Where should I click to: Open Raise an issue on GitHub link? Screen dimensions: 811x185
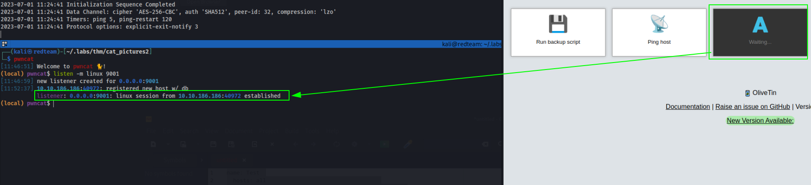753,107
